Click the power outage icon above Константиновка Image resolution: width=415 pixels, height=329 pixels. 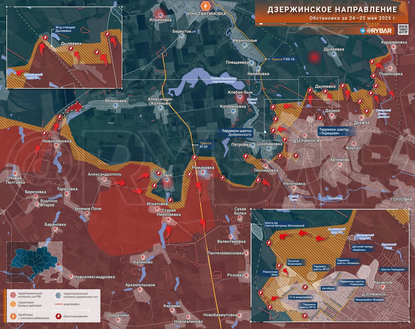click(x=205, y=6)
